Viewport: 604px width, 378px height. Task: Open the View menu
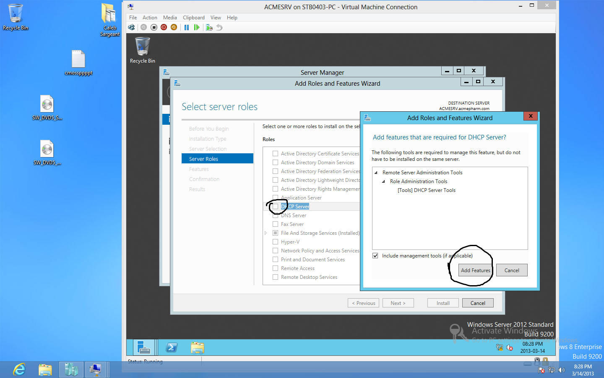coord(216,18)
